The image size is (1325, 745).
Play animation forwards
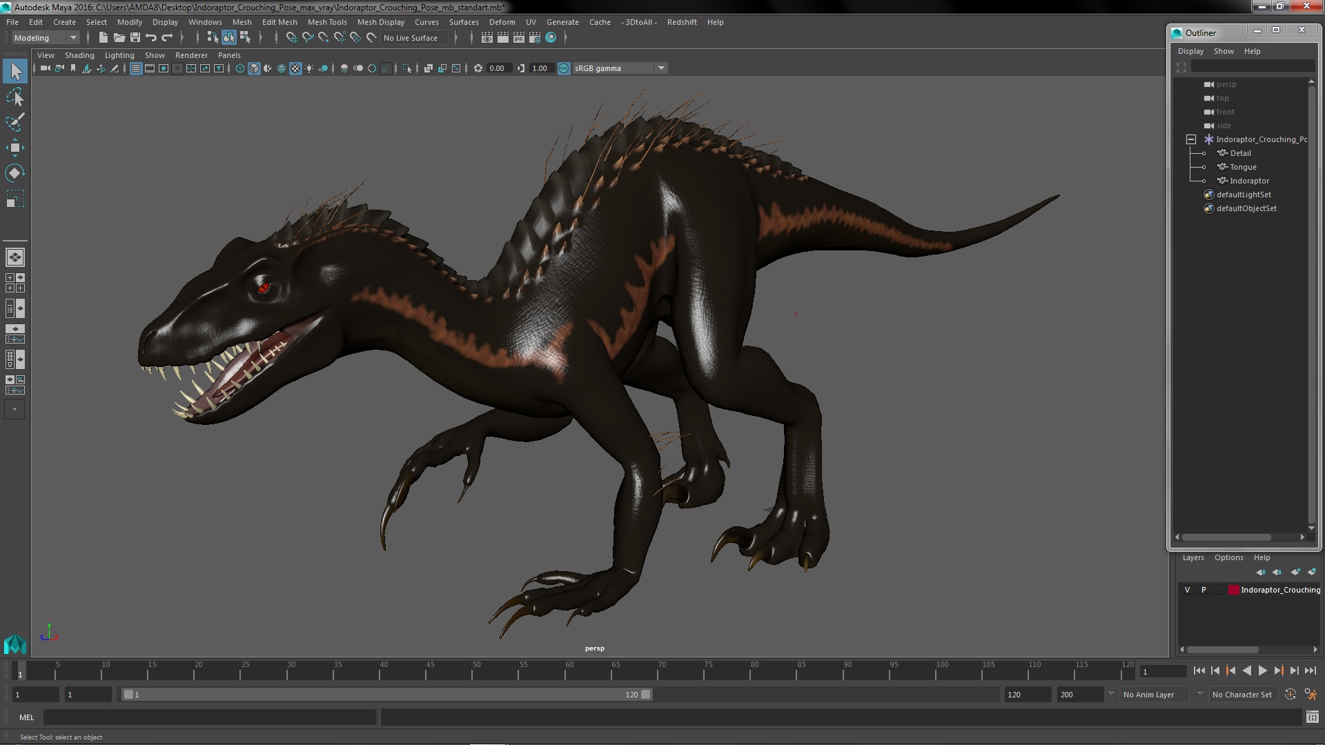(1262, 670)
